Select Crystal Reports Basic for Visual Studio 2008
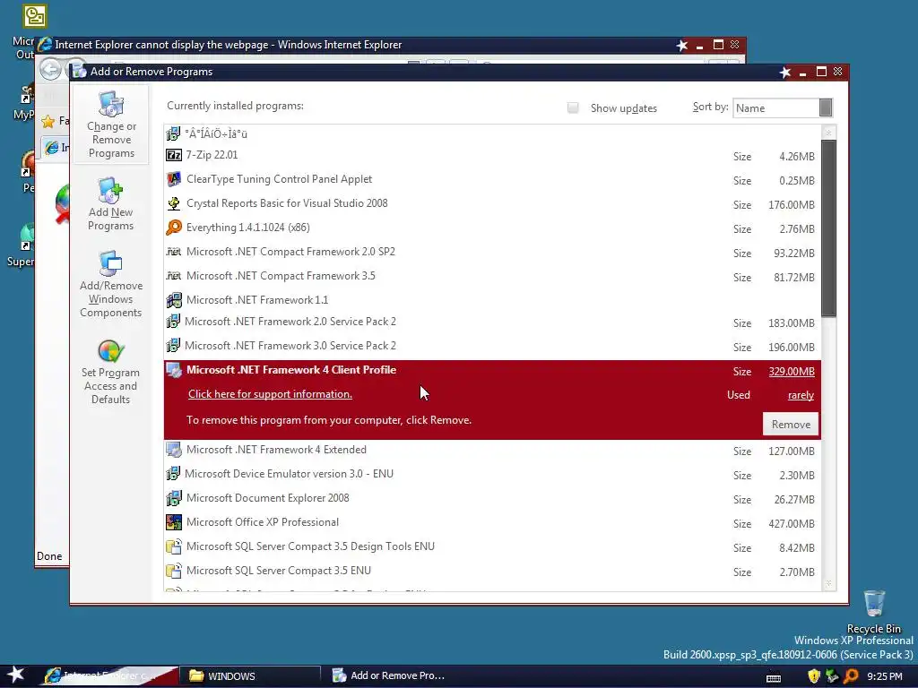The height and width of the screenshot is (688, 918). tap(287, 203)
